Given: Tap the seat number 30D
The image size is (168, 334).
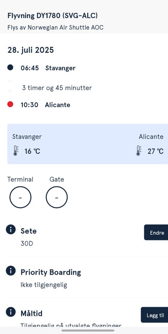Looking at the screenshot, I should pyautogui.click(x=27, y=244).
